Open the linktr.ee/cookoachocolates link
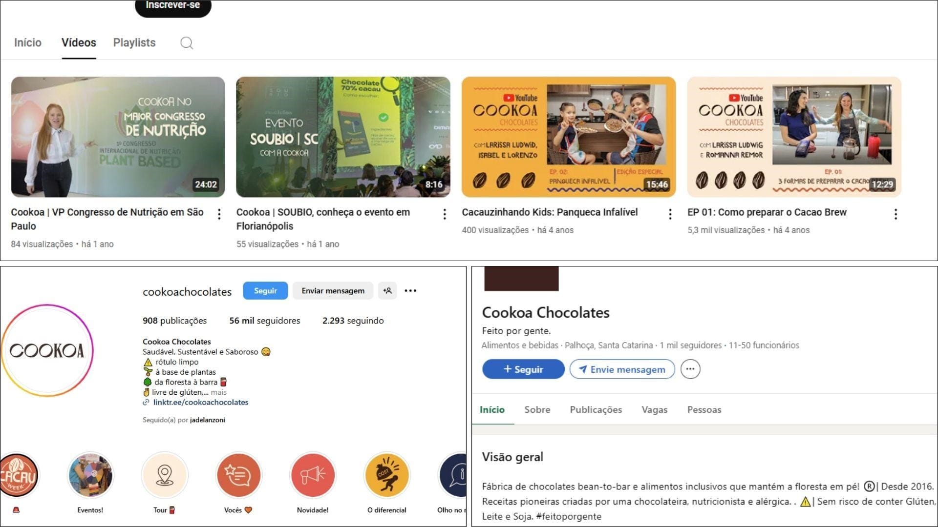 click(x=201, y=403)
